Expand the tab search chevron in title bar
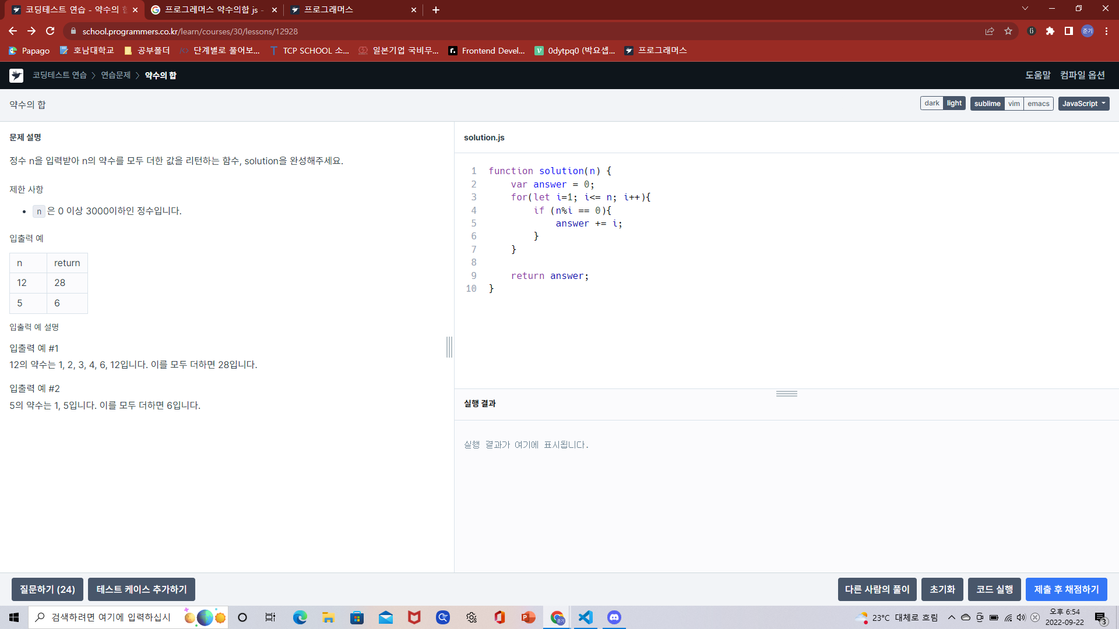Viewport: 1119px width, 629px height. 1025,8
